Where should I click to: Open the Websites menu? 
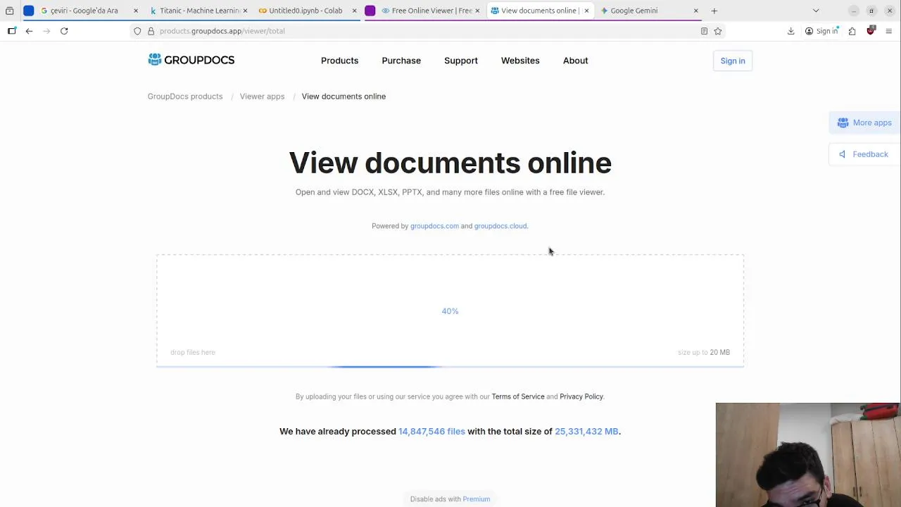[520, 61]
